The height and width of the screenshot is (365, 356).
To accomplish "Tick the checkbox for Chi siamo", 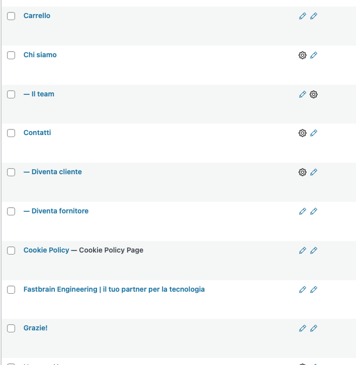I will click(x=11, y=55).
